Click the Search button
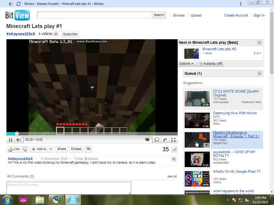The width and height of the screenshot is (274, 205). 159,15
